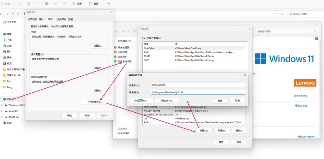
Task: Click Explorer's back navigation arrow
Action: point(2,14)
